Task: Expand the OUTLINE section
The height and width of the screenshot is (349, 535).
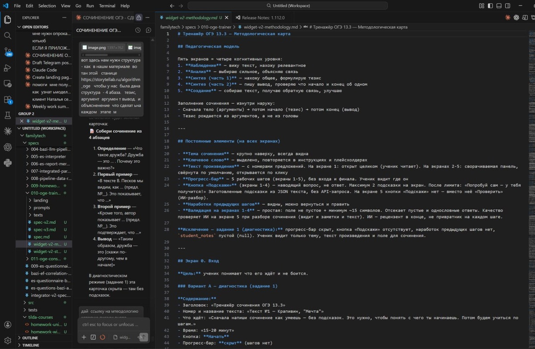Action: 44,338
